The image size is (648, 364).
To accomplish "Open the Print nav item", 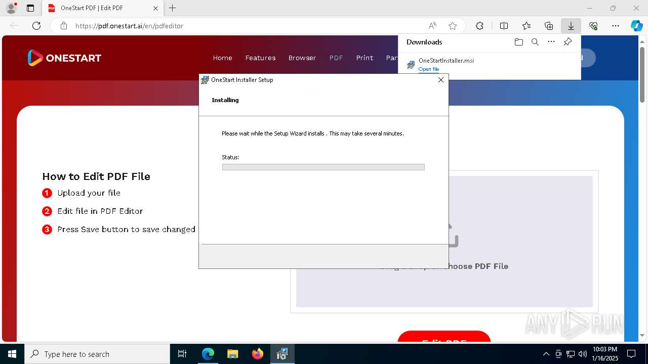I will [364, 58].
